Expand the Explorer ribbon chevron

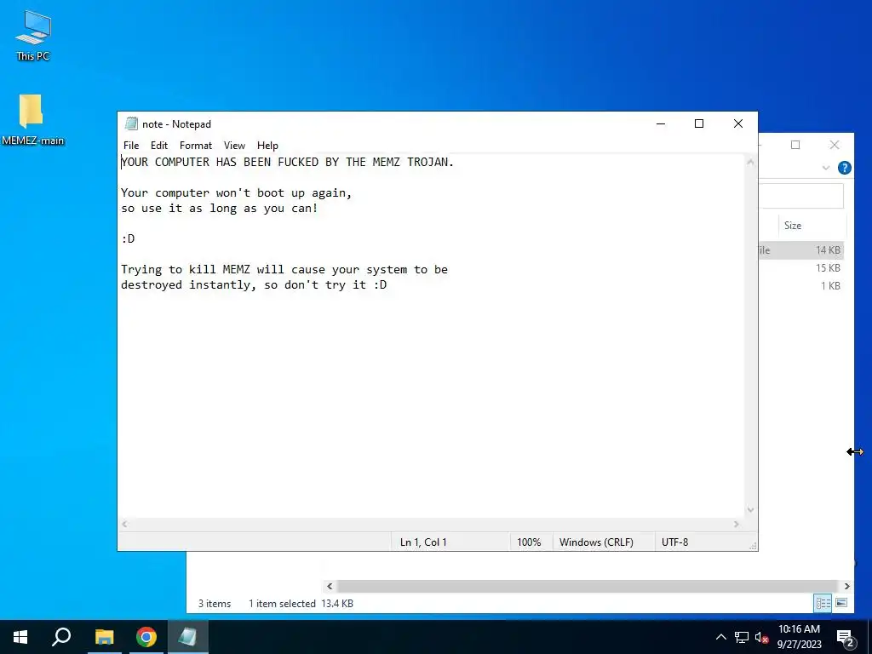pos(826,168)
